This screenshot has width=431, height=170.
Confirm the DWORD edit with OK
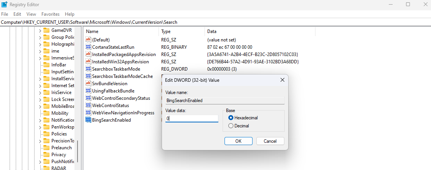point(238,141)
